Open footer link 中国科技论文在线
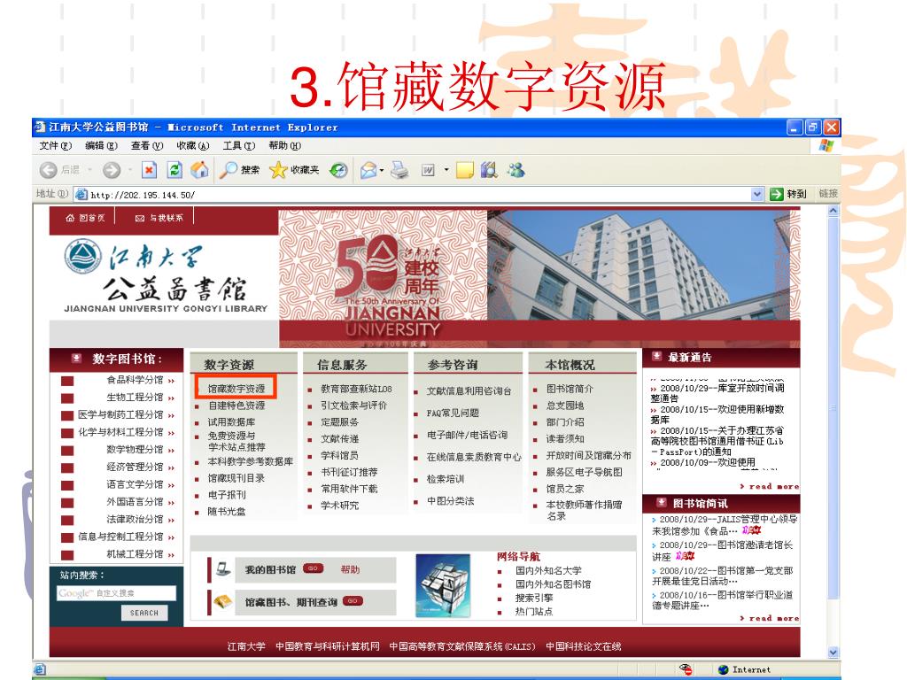This screenshot has width=907, height=680. pyautogui.click(x=584, y=646)
